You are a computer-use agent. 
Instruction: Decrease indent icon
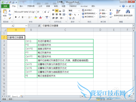pos(53,18)
